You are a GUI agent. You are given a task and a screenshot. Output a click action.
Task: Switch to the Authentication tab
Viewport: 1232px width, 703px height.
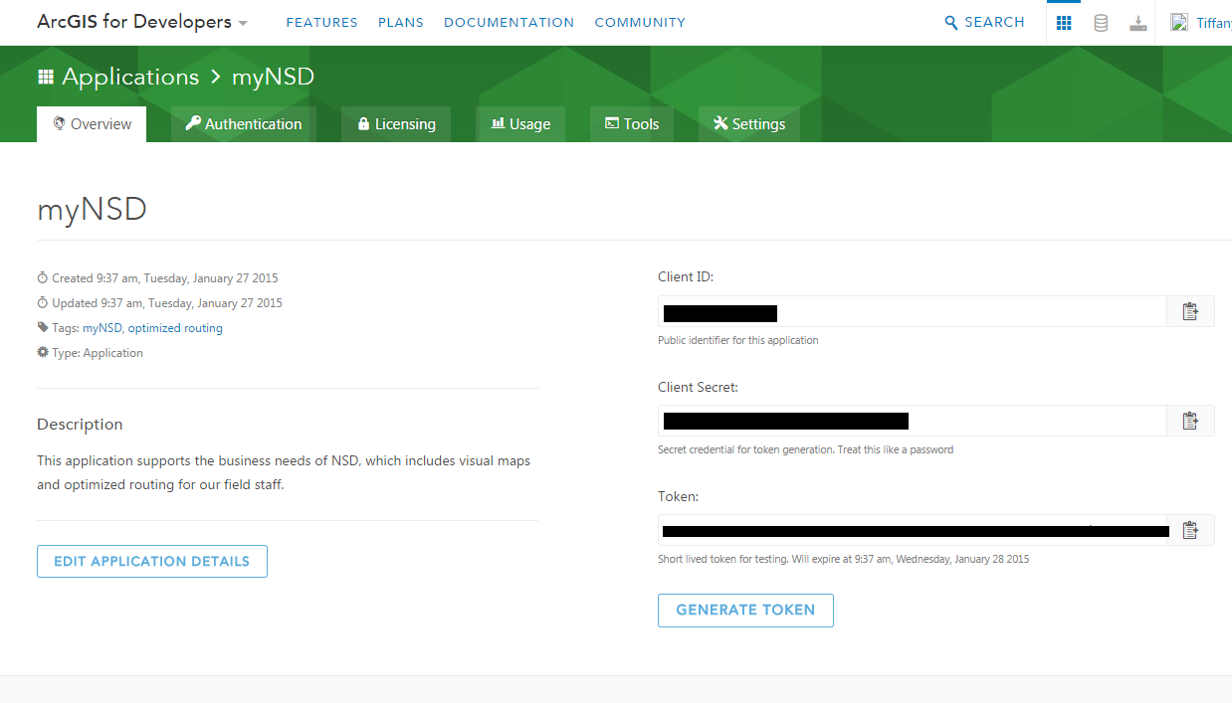[244, 124]
